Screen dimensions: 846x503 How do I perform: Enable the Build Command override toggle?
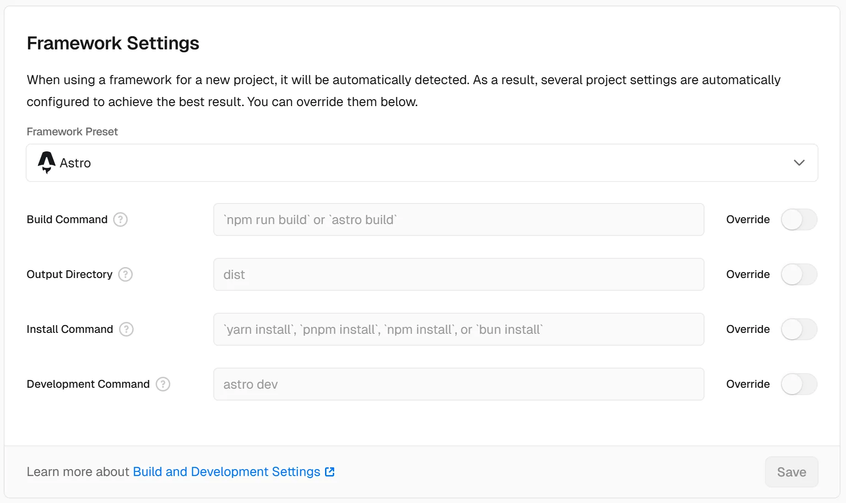(799, 219)
